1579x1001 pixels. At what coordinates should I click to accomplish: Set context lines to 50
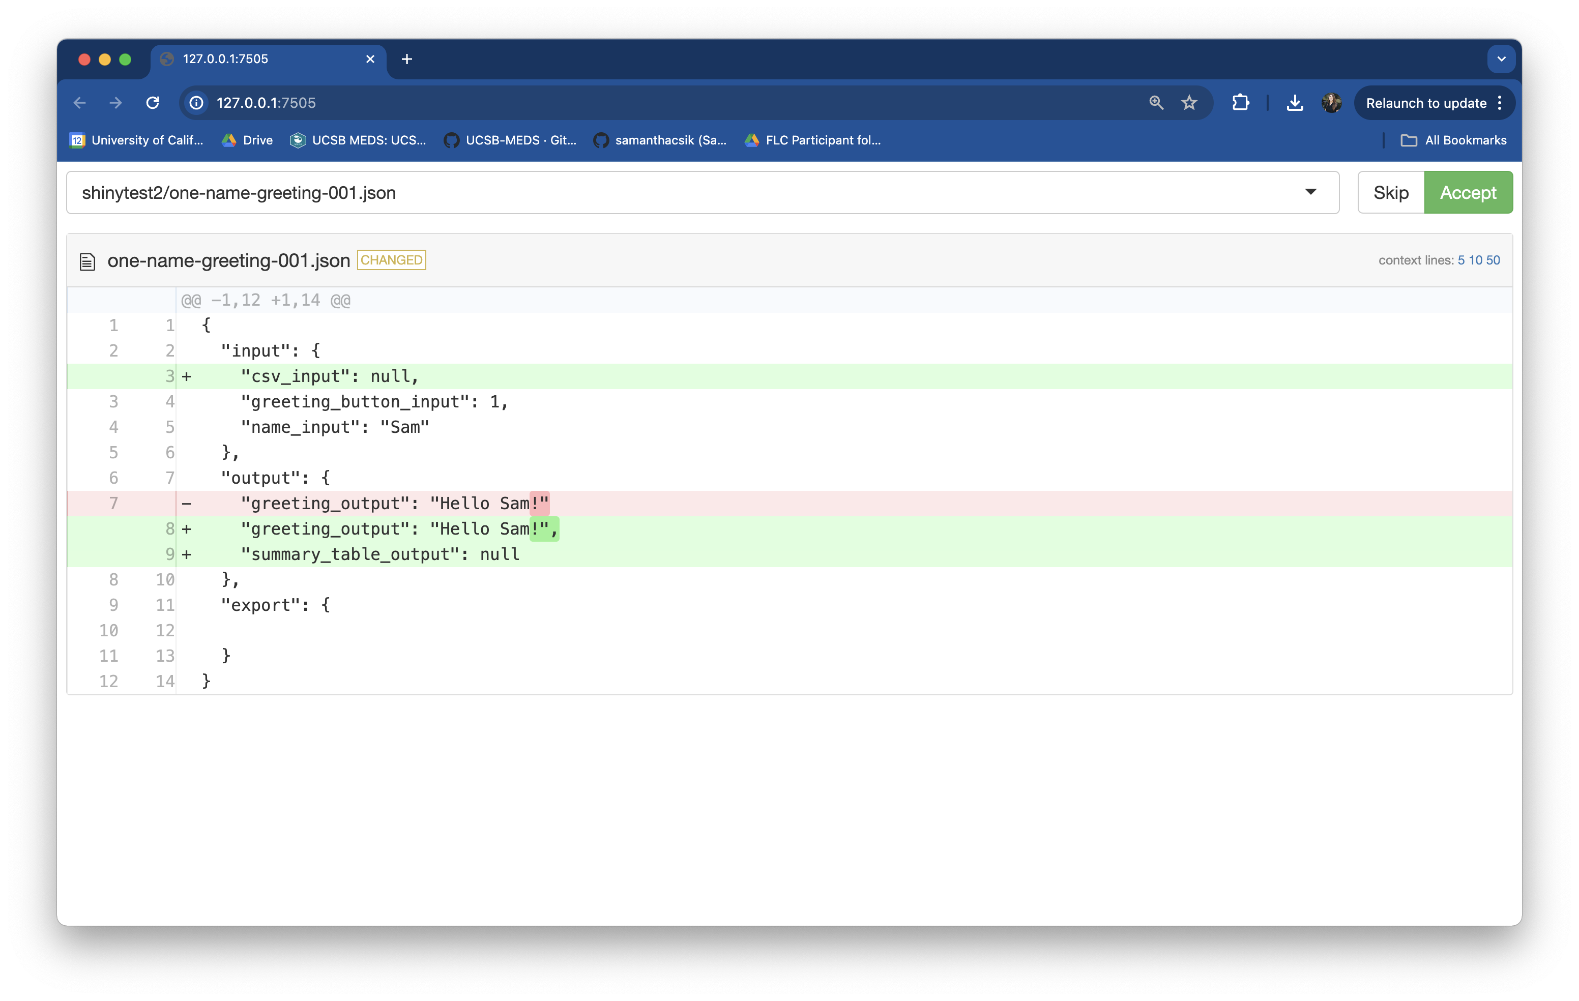tap(1493, 260)
